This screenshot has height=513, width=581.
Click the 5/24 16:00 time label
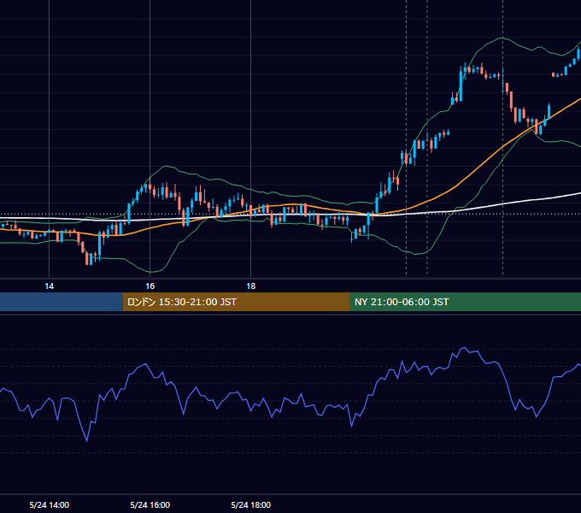click(x=150, y=504)
